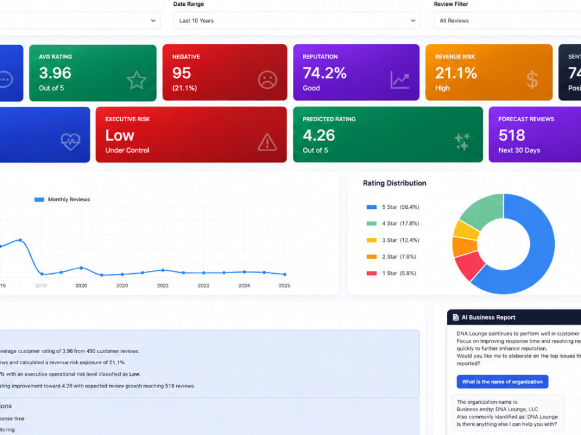Image resolution: width=581 pixels, height=435 pixels.
Task: Click the chat bubble icon on the blue card
Action: [x=6, y=79]
